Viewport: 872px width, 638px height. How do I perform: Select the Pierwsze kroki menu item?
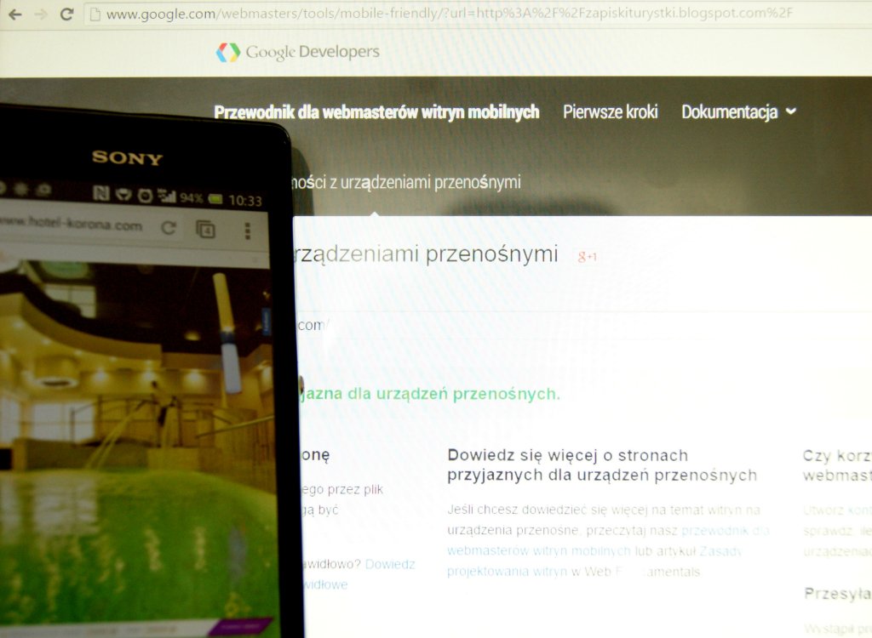610,111
